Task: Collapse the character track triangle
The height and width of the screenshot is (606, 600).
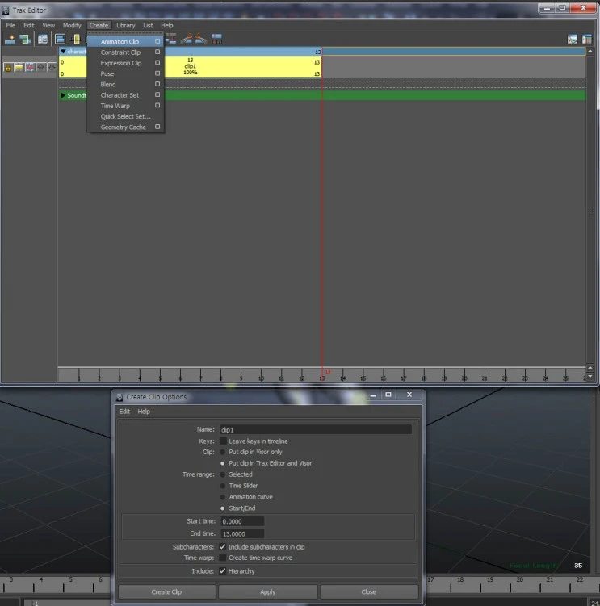Action: pos(63,52)
